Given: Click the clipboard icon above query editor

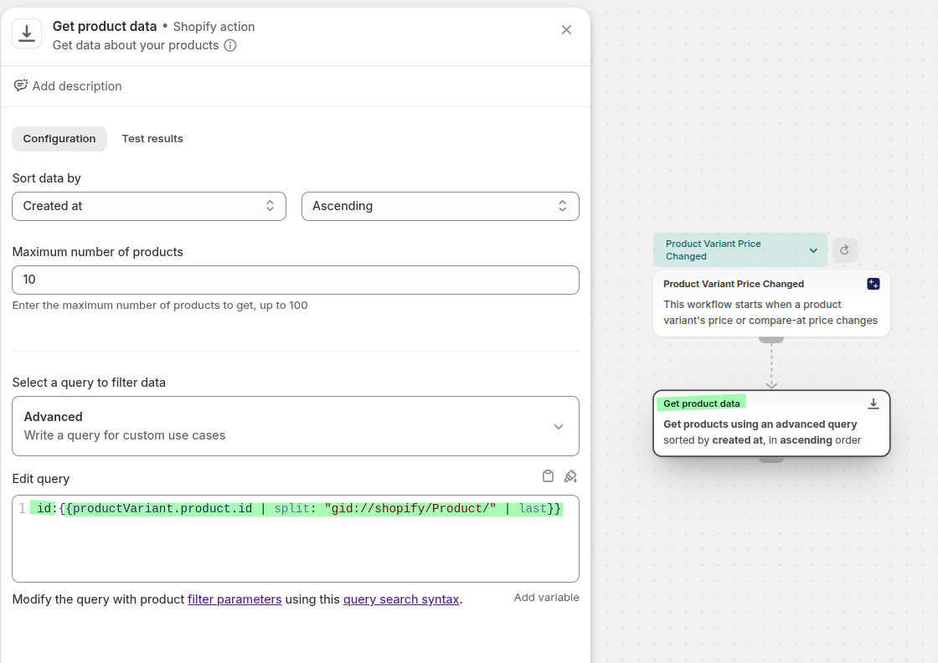Looking at the screenshot, I should pyautogui.click(x=548, y=476).
